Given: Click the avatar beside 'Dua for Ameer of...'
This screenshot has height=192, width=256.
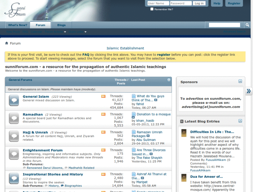Looking at the screenshot, I should 184,178.
